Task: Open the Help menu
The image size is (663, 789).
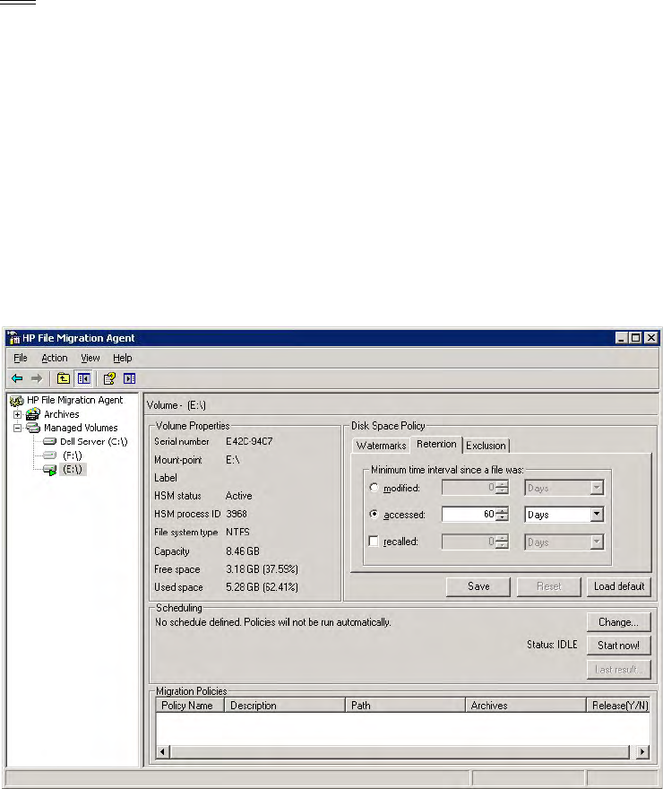Action: (122, 358)
